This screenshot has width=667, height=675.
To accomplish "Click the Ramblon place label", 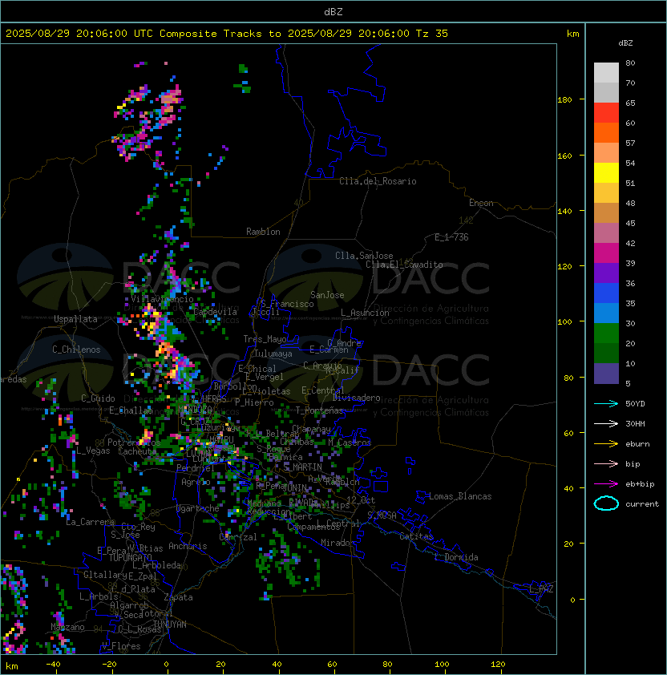I will click(263, 232).
